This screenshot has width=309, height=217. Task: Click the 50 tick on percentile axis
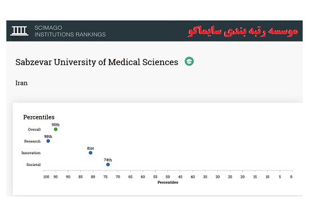[168, 177]
